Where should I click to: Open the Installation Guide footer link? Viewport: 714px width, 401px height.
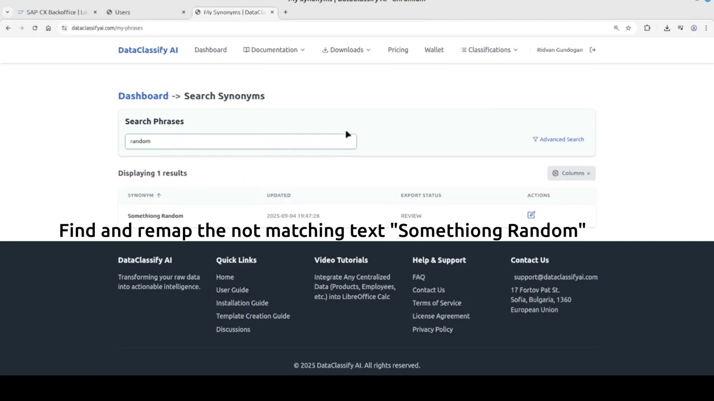coord(242,303)
